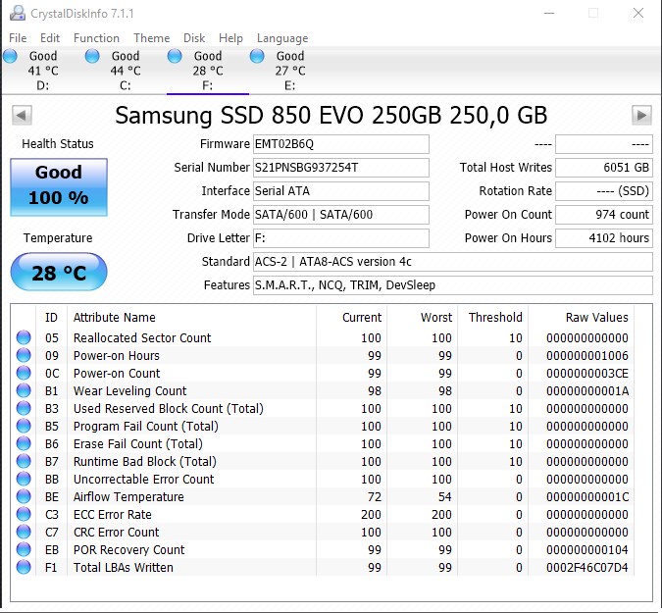
Task: Click the Serial Number field
Action: click(x=341, y=168)
